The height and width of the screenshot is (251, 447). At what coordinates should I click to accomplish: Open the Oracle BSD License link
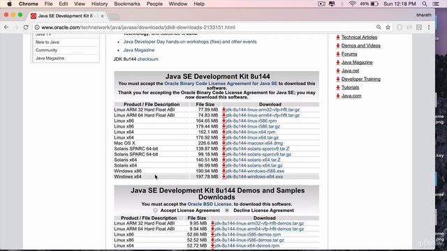pos(210,204)
